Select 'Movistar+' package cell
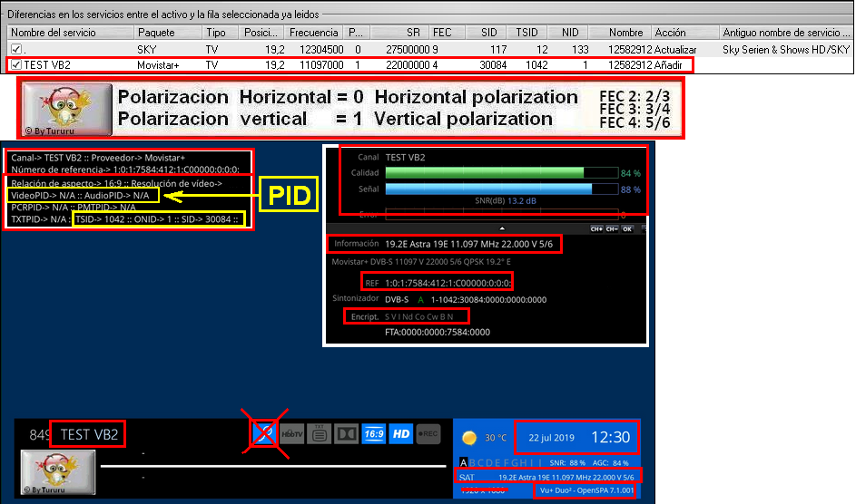The image size is (856, 504). (x=158, y=65)
